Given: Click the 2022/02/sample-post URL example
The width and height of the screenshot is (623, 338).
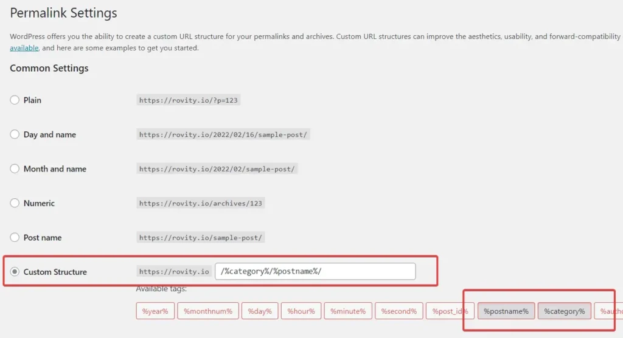Looking at the screenshot, I should click(217, 169).
